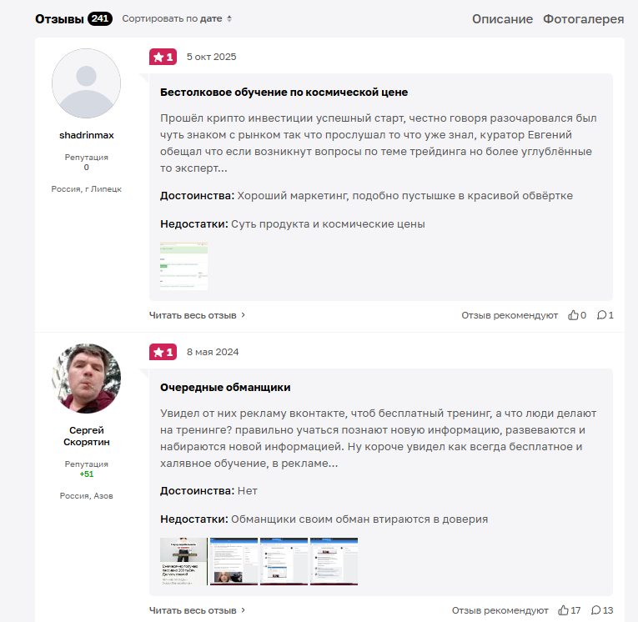Switch to the Фотогалерея tab

[583, 19]
